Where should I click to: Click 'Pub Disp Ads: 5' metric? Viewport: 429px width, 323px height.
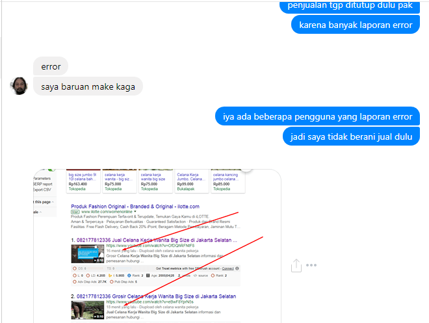[x=123, y=281]
